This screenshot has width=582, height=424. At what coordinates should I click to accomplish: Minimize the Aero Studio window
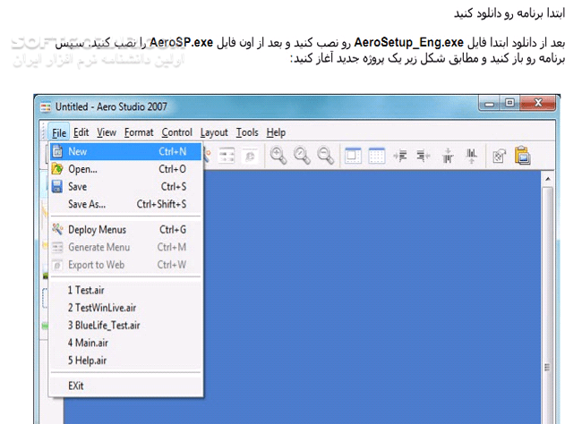point(490,104)
